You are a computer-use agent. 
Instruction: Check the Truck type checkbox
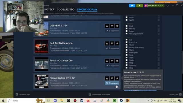126,45
